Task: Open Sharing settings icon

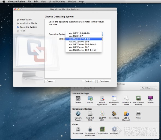Action: tap(90, 98)
